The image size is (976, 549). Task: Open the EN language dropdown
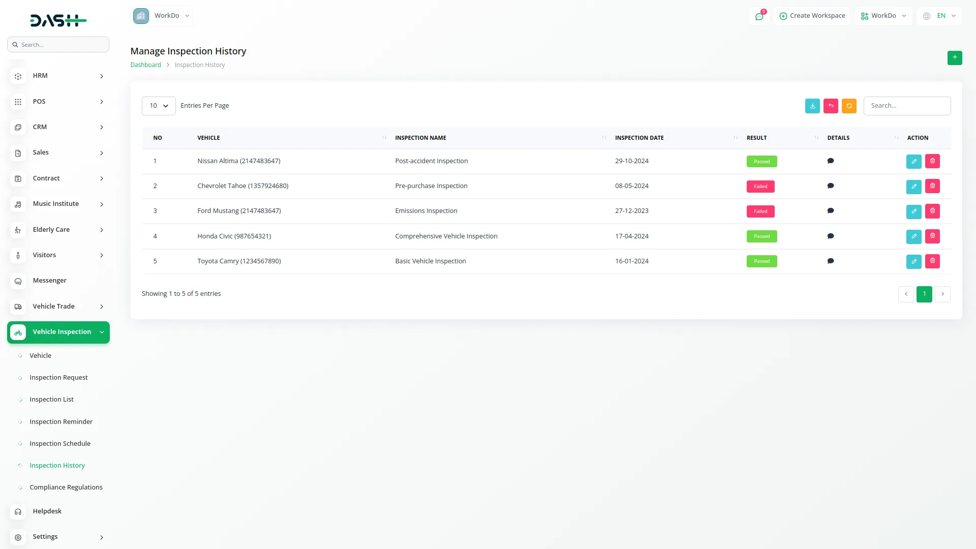tap(940, 16)
